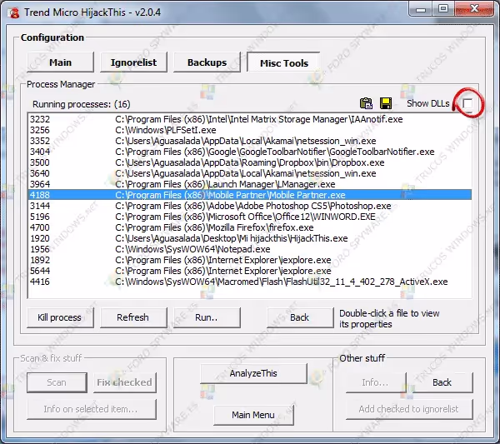Refresh the running processes list
The image size is (500, 444).
pos(133,317)
